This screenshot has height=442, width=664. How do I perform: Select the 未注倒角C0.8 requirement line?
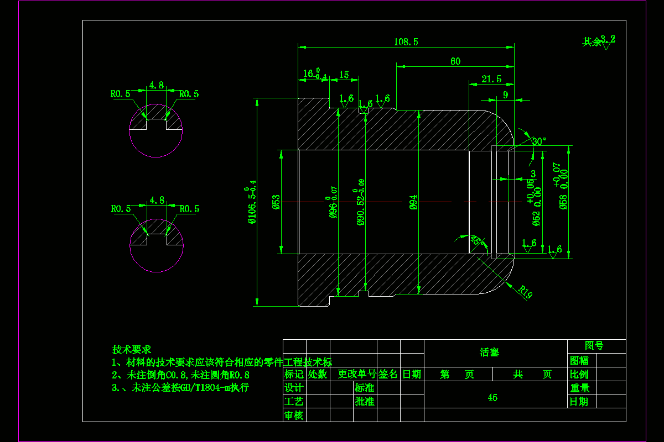point(181,375)
